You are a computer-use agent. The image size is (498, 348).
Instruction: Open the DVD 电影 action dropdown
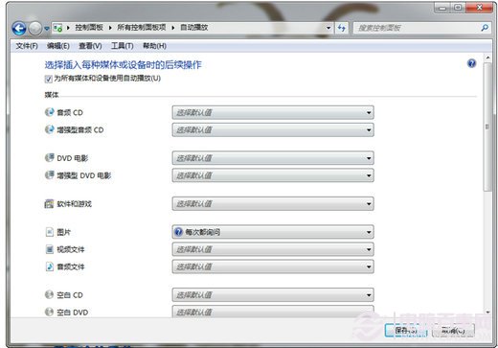(x=273, y=158)
